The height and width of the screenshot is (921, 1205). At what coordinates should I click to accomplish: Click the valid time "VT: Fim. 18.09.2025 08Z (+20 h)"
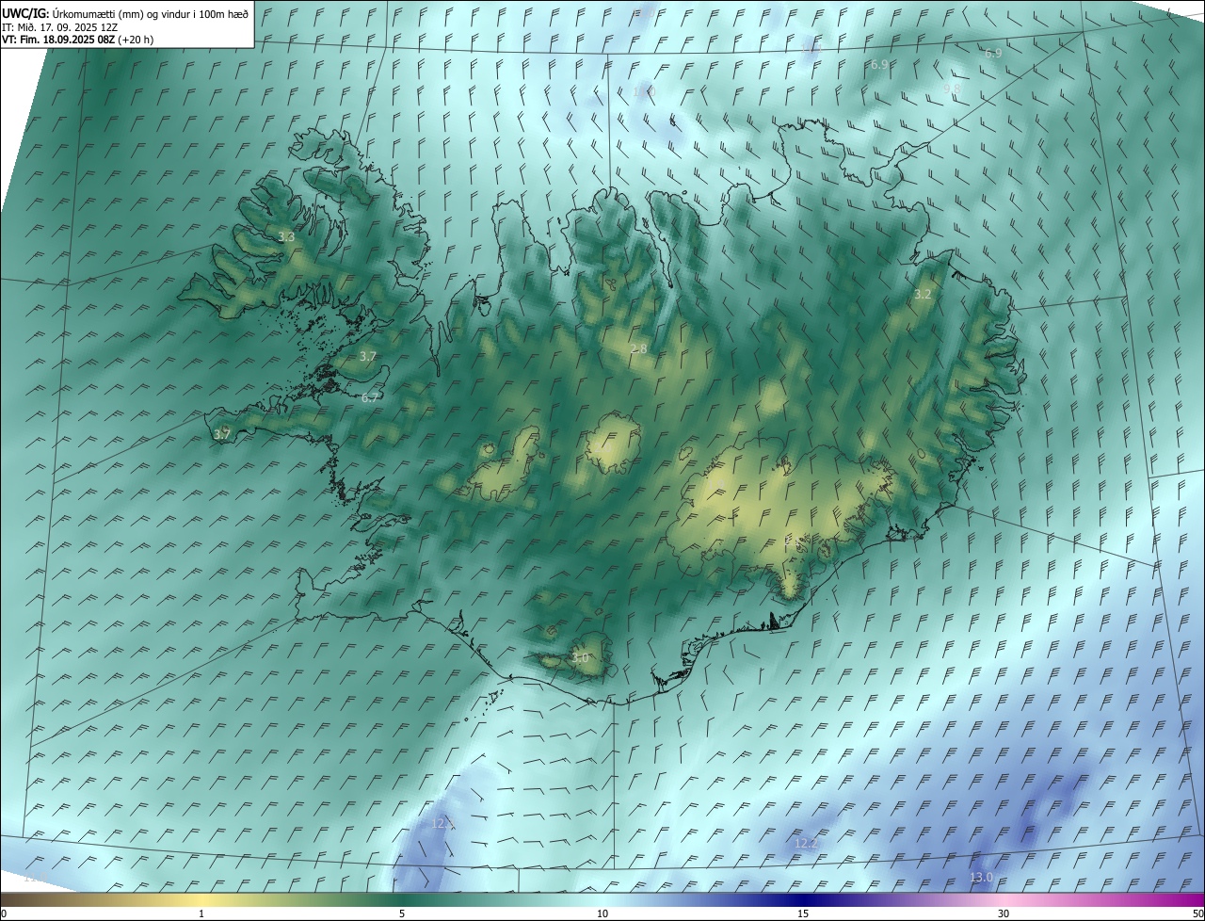(x=78, y=40)
